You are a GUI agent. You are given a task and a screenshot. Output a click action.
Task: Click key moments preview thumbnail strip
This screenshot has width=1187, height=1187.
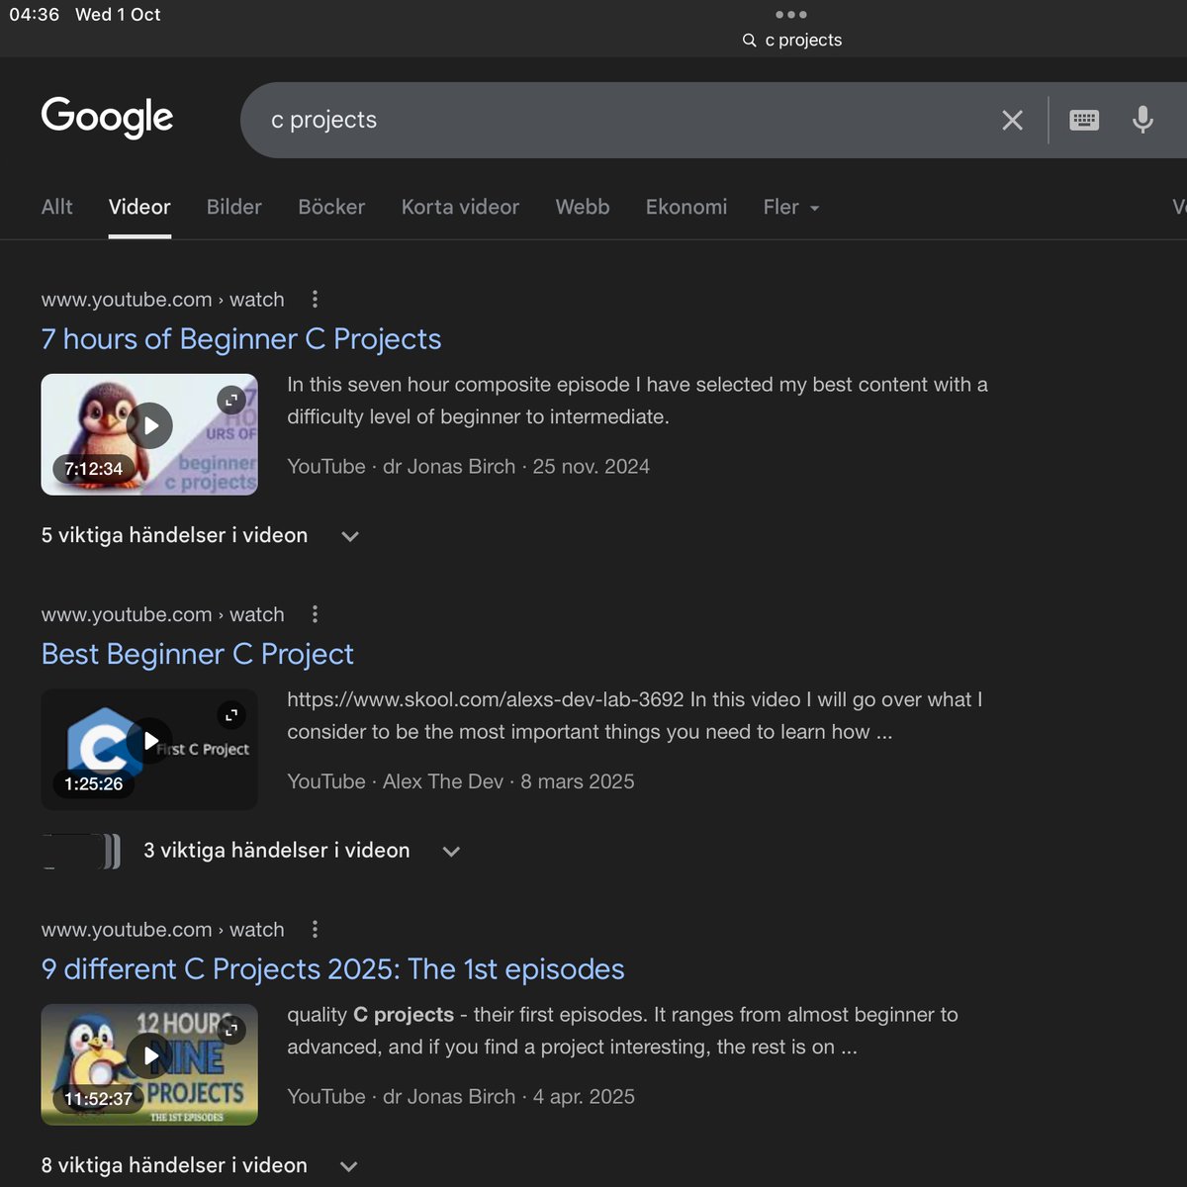[x=81, y=851]
